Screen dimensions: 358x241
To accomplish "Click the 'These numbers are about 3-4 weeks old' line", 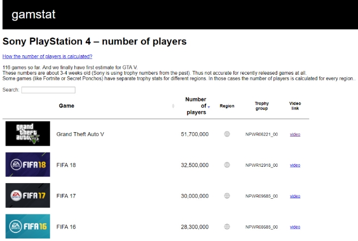I will [155, 73].
